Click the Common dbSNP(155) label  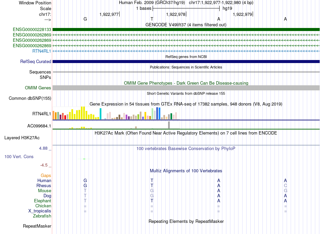(x=30, y=98)
